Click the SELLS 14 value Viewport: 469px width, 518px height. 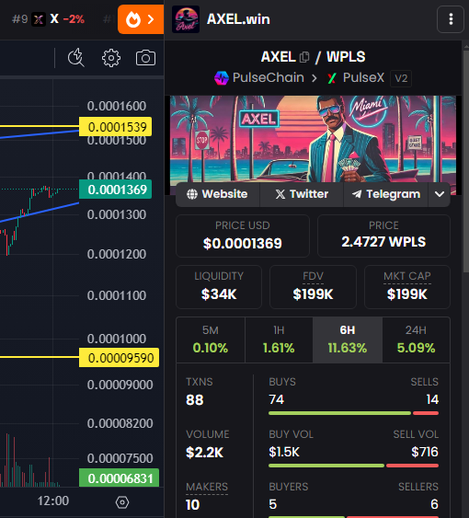(x=432, y=399)
